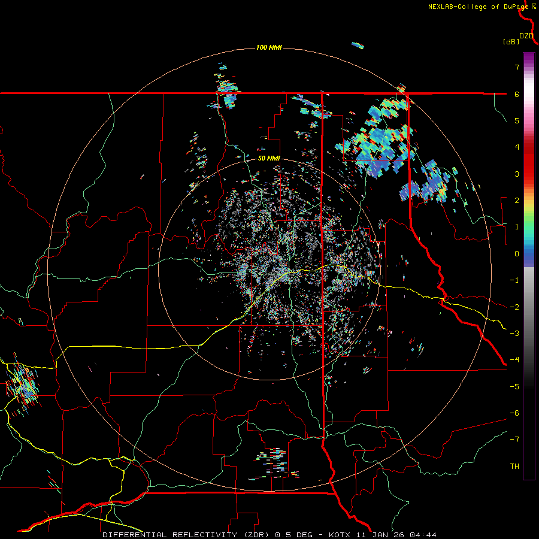
Task: Click the 0 dB tick label on the scale
Action: point(517,254)
